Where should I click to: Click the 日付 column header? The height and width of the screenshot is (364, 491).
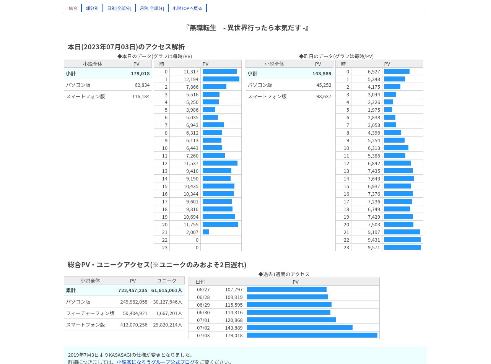click(200, 282)
